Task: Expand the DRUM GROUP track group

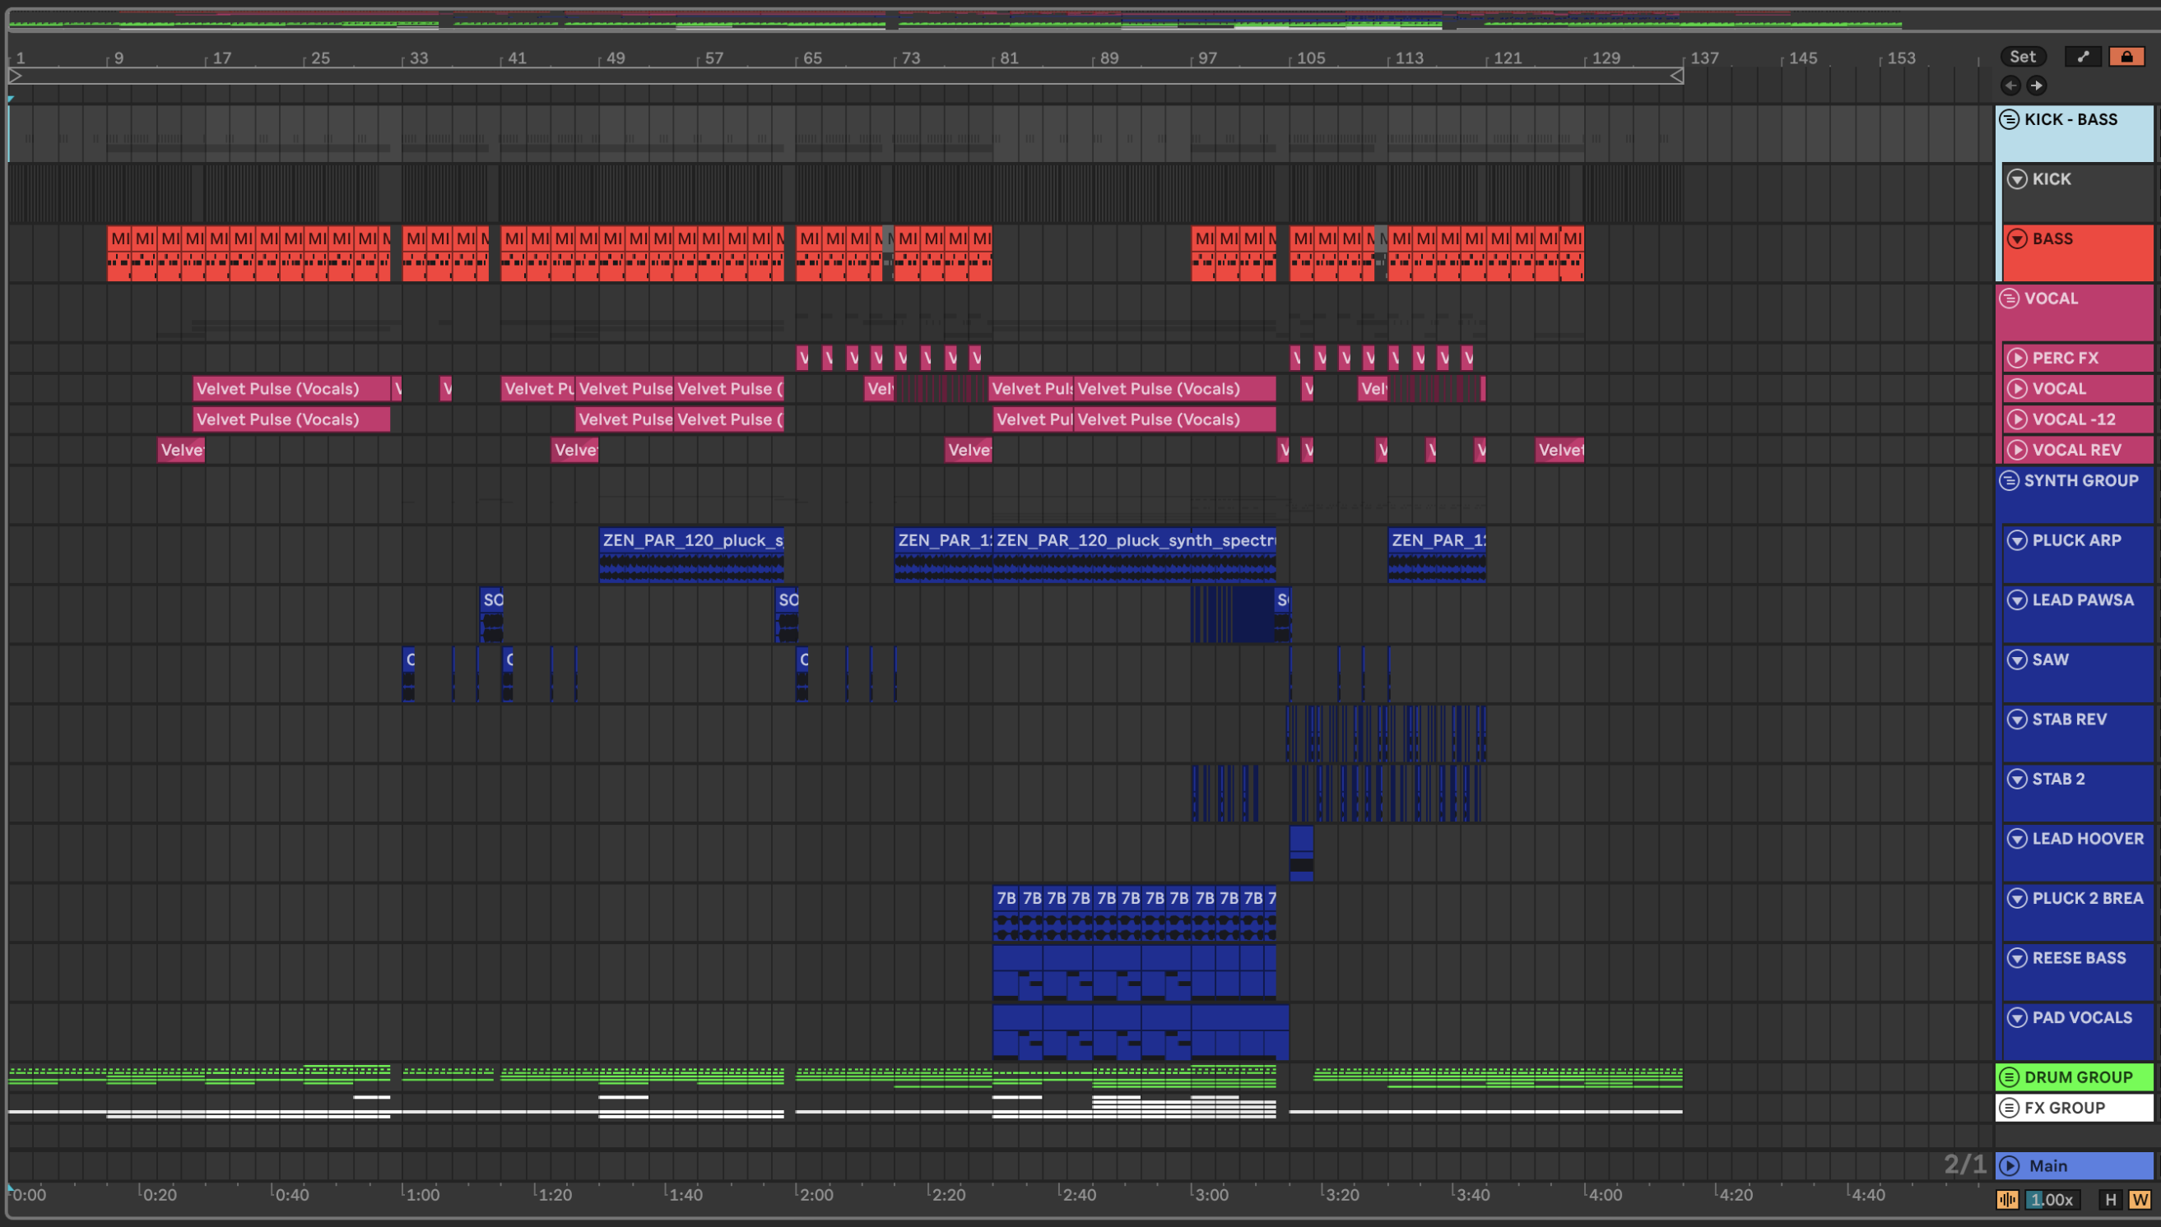Action: (x=2010, y=1077)
